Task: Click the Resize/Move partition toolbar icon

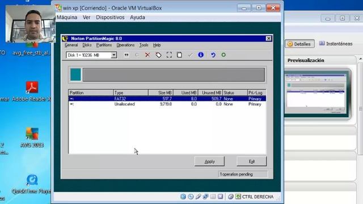Action: 126,55
